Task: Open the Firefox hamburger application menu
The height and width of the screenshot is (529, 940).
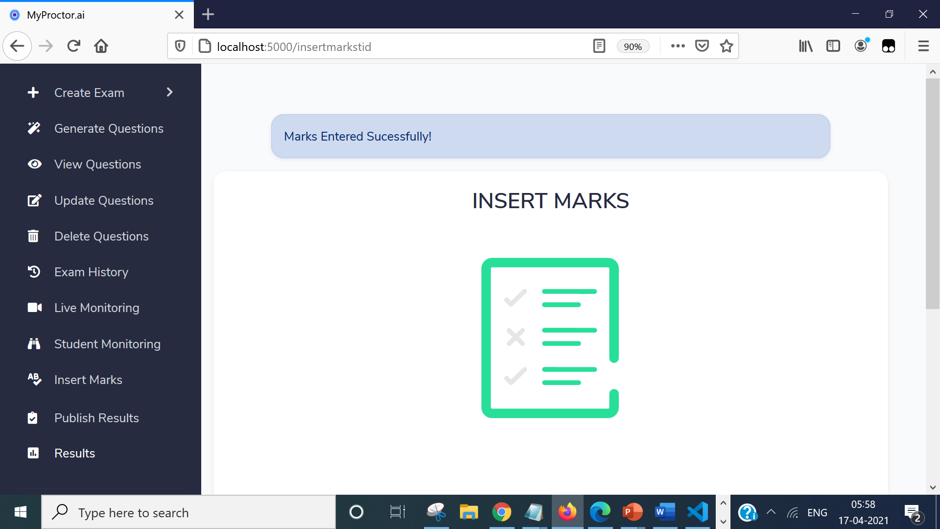Action: coord(923,46)
